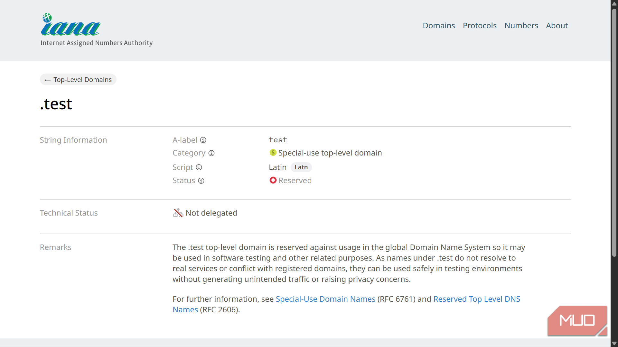Image resolution: width=618 pixels, height=347 pixels.
Task: Click the scrollbar down arrow
Action: pyautogui.click(x=614, y=343)
